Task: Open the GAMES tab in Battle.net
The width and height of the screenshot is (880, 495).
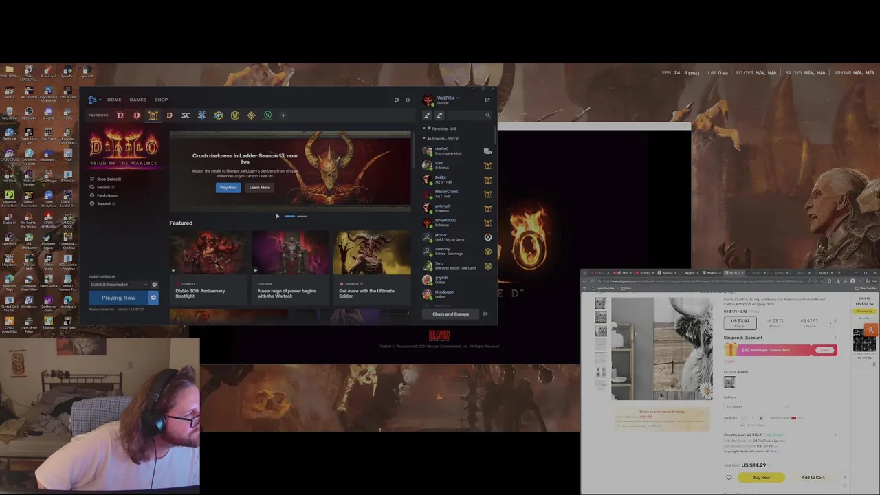Action: tap(137, 100)
